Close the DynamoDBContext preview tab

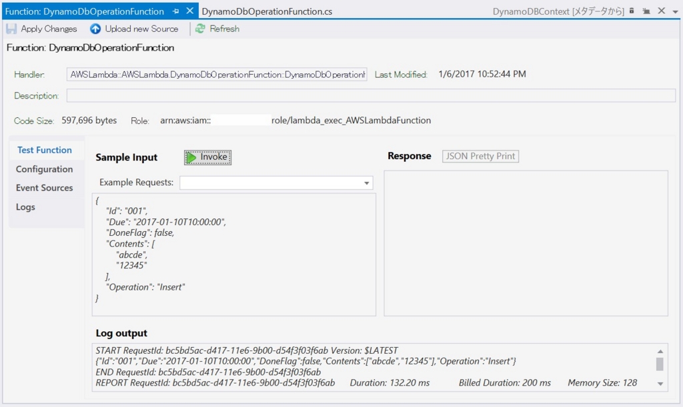pos(661,11)
